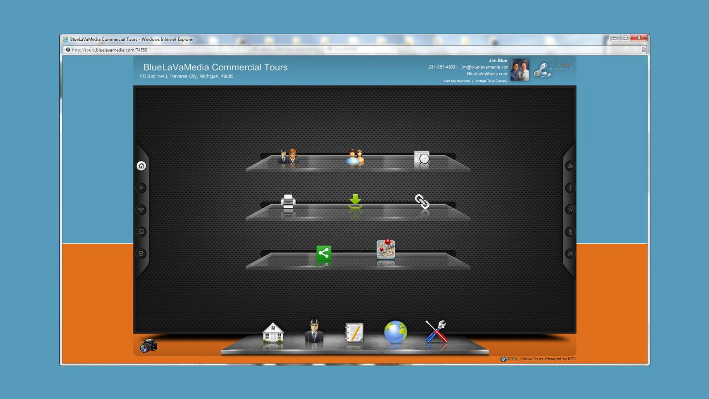The height and width of the screenshot is (399, 709).
Task: Click the agent portrait photo in header
Action: point(520,70)
